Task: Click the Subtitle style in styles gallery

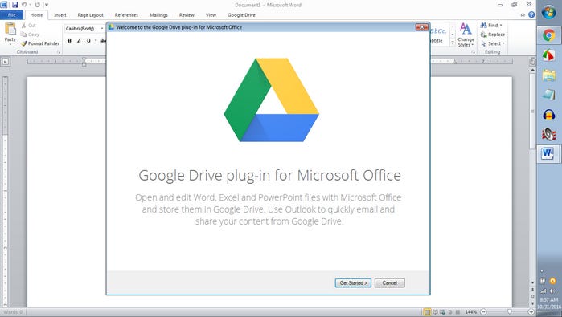Action: pos(439,35)
